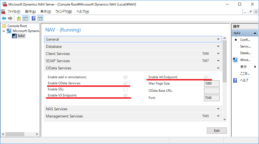Image resolution: width=259 pixels, height=144 pixels.
Task: Click the Servic... action link
Action: coord(246,46)
